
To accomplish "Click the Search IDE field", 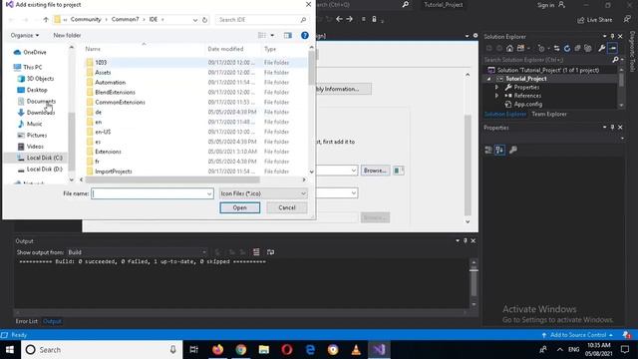I will pyautogui.click(x=261, y=20).
